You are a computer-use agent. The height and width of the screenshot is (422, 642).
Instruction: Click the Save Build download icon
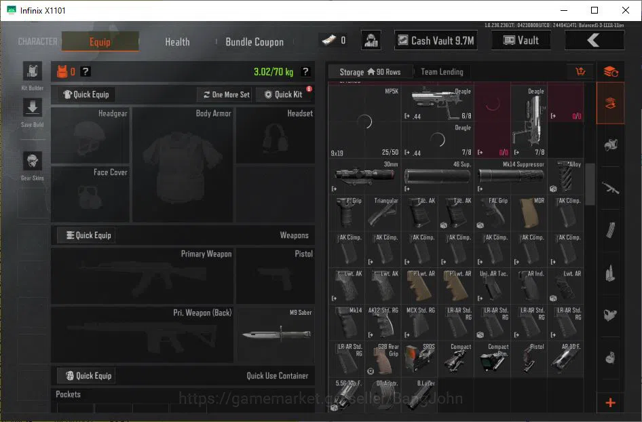point(33,108)
